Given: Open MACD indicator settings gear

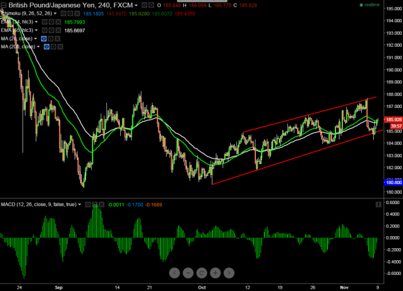Looking at the screenshot, I should tap(95, 205).
